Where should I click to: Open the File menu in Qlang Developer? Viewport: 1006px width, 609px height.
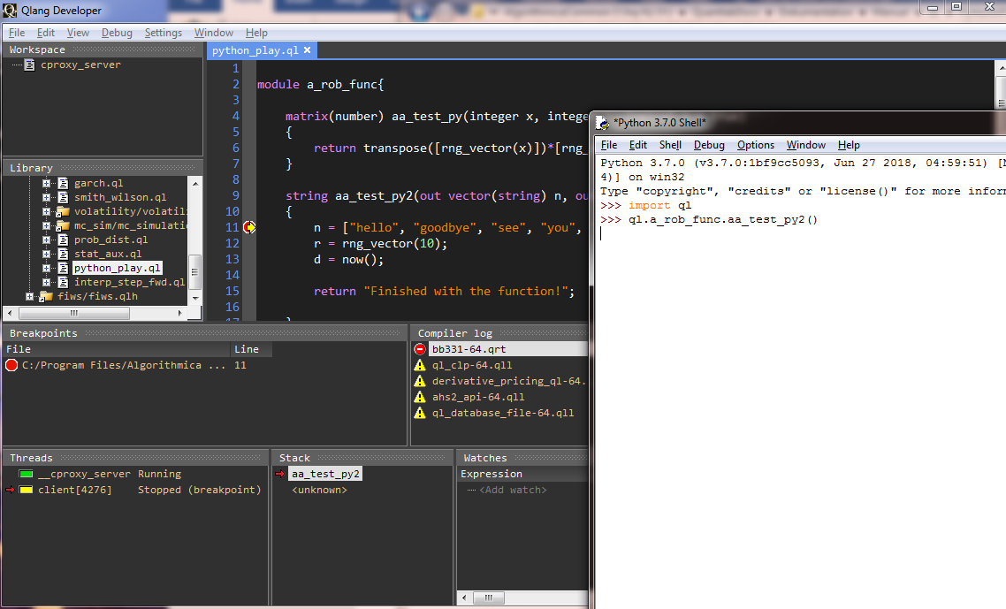pyautogui.click(x=17, y=33)
